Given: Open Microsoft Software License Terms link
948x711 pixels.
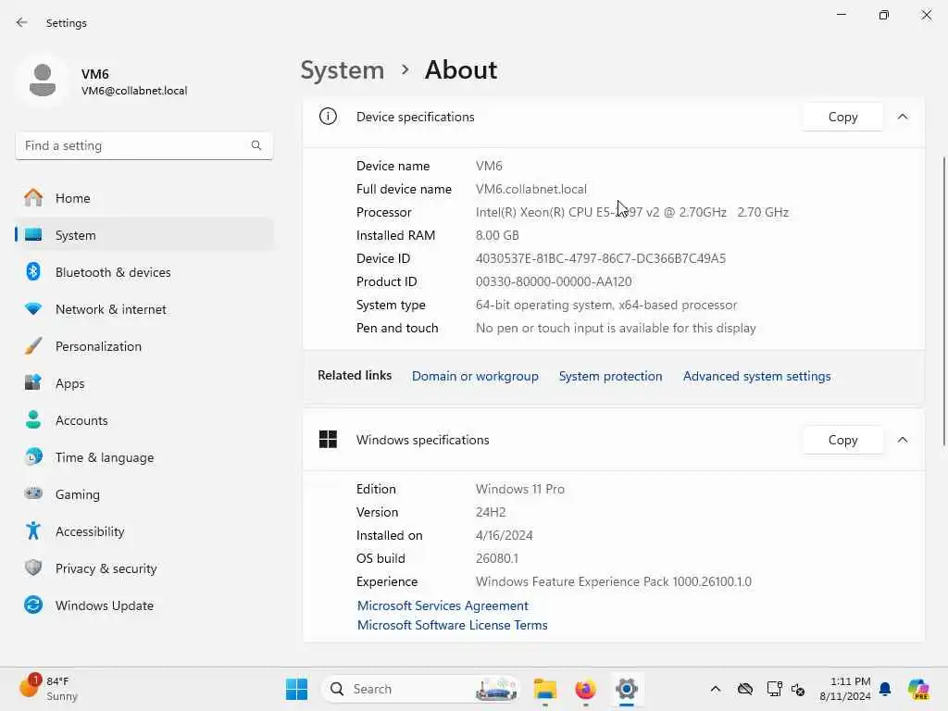Looking at the screenshot, I should [x=452, y=625].
